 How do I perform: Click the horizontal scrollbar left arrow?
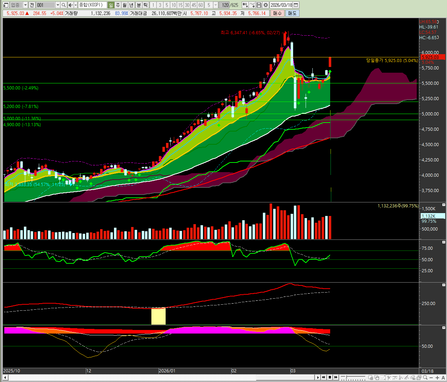tap(5, 377)
